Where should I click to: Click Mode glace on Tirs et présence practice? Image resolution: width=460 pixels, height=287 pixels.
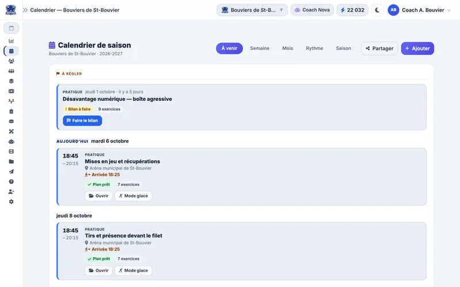[x=133, y=270]
